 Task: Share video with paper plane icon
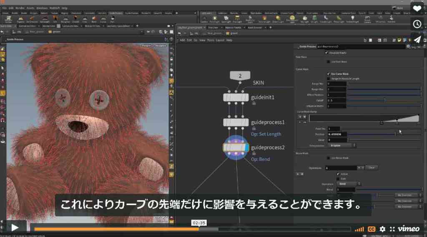point(417,39)
